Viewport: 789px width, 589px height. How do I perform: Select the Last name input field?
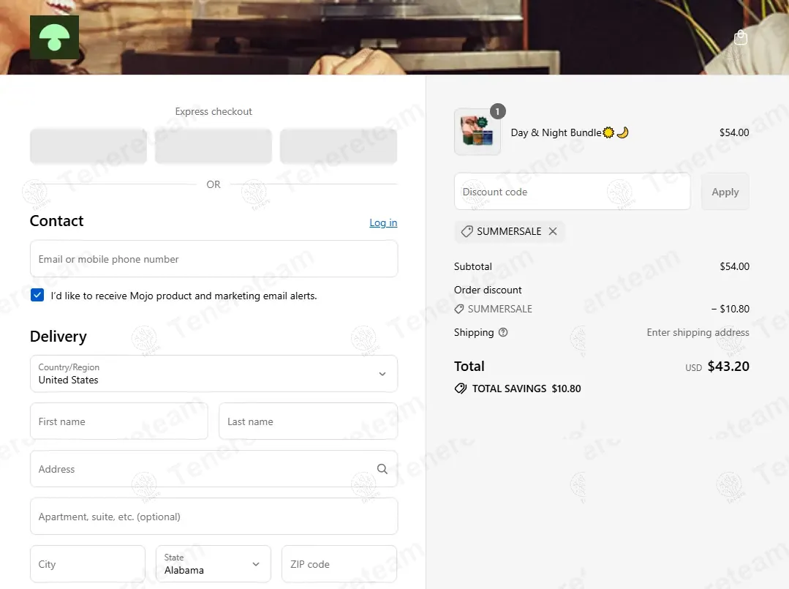pos(308,421)
